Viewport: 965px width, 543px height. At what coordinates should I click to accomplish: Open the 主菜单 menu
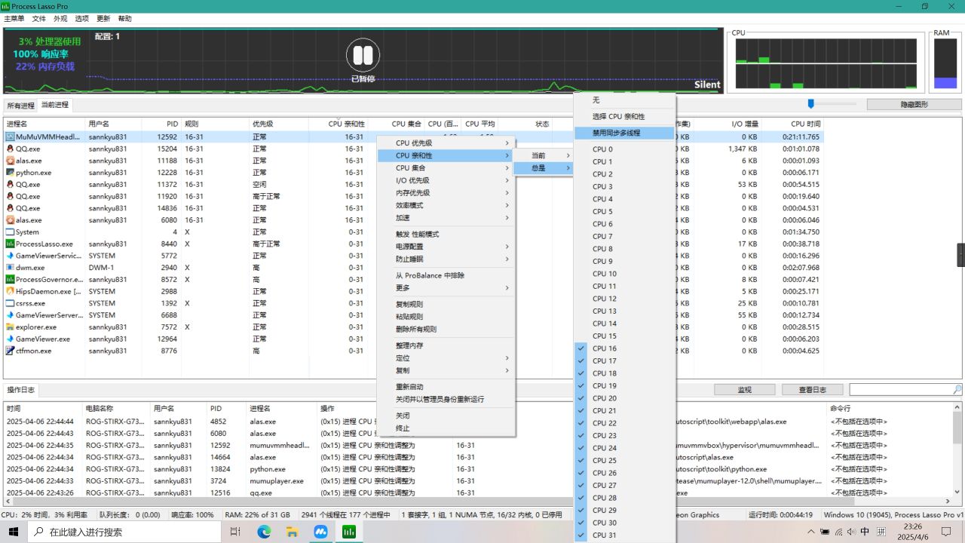point(14,18)
